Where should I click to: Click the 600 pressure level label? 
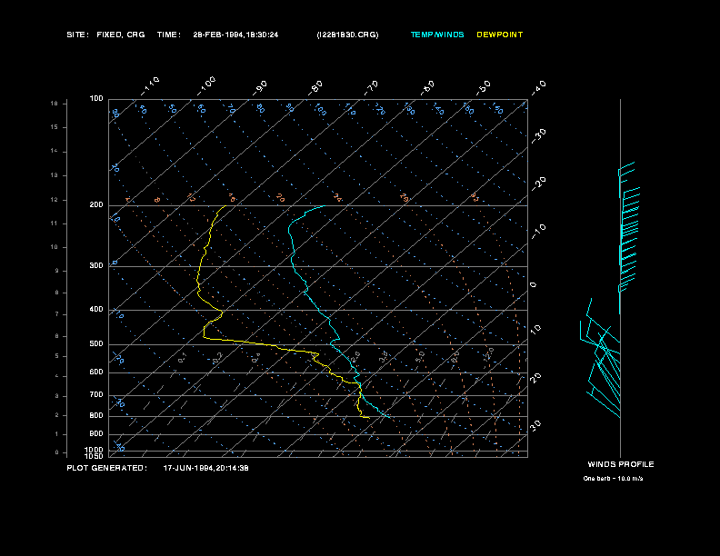96,372
